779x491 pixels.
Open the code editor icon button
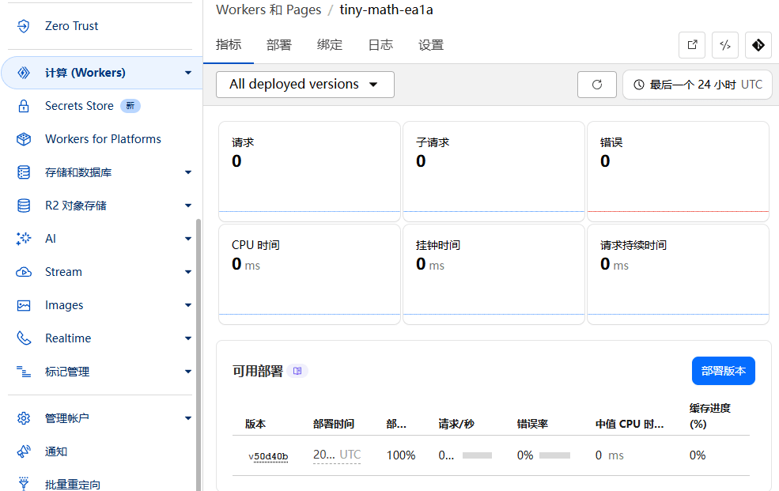click(x=725, y=45)
